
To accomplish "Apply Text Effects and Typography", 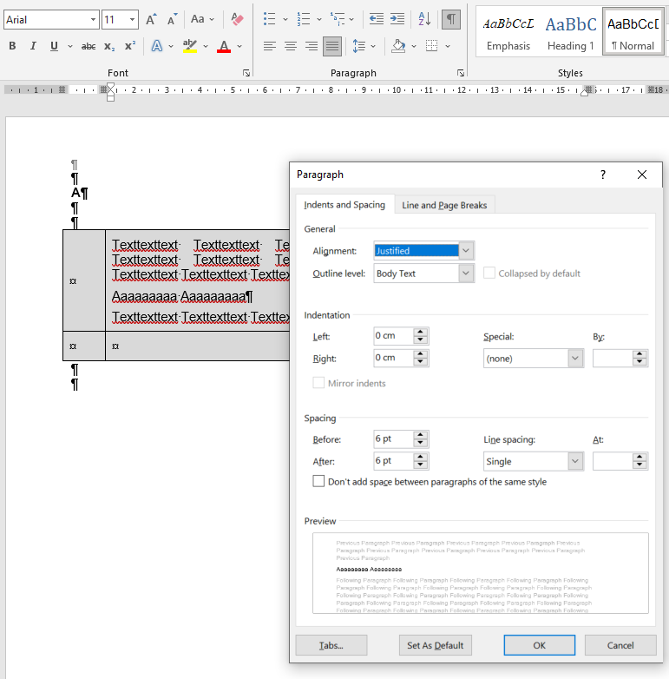I will (157, 46).
